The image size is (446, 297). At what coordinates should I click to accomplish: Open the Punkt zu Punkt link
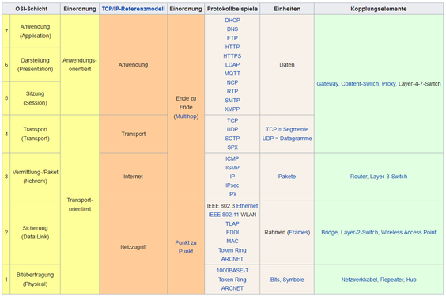point(186,247)
